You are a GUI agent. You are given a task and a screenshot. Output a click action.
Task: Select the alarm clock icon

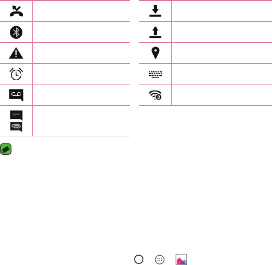tap(16, 74)
